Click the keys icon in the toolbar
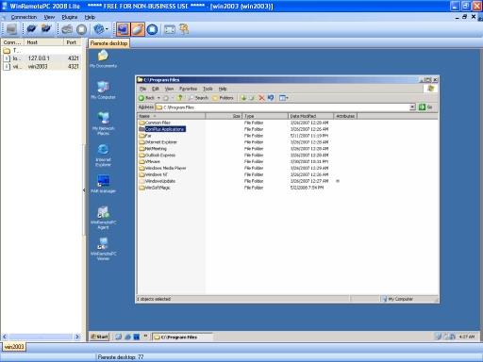The height and width of the screenshot is (362, 483). (184, 29)
